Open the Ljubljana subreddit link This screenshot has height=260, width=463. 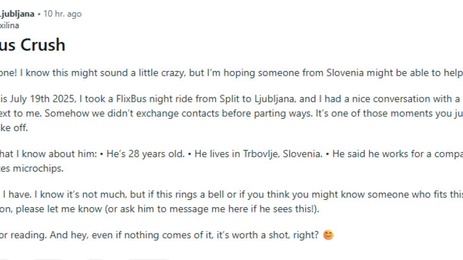point(17,14)
